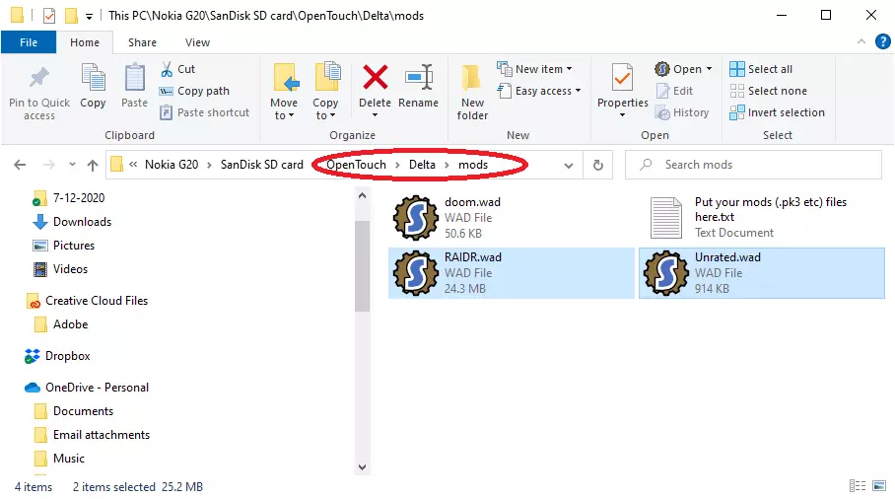This screenshot has width=895, height=499.
Task: Rename the selected file
Action: [418, 86]
